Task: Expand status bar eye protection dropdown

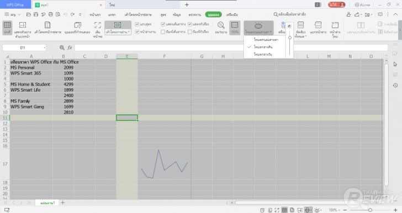Action: coord(321,210)
